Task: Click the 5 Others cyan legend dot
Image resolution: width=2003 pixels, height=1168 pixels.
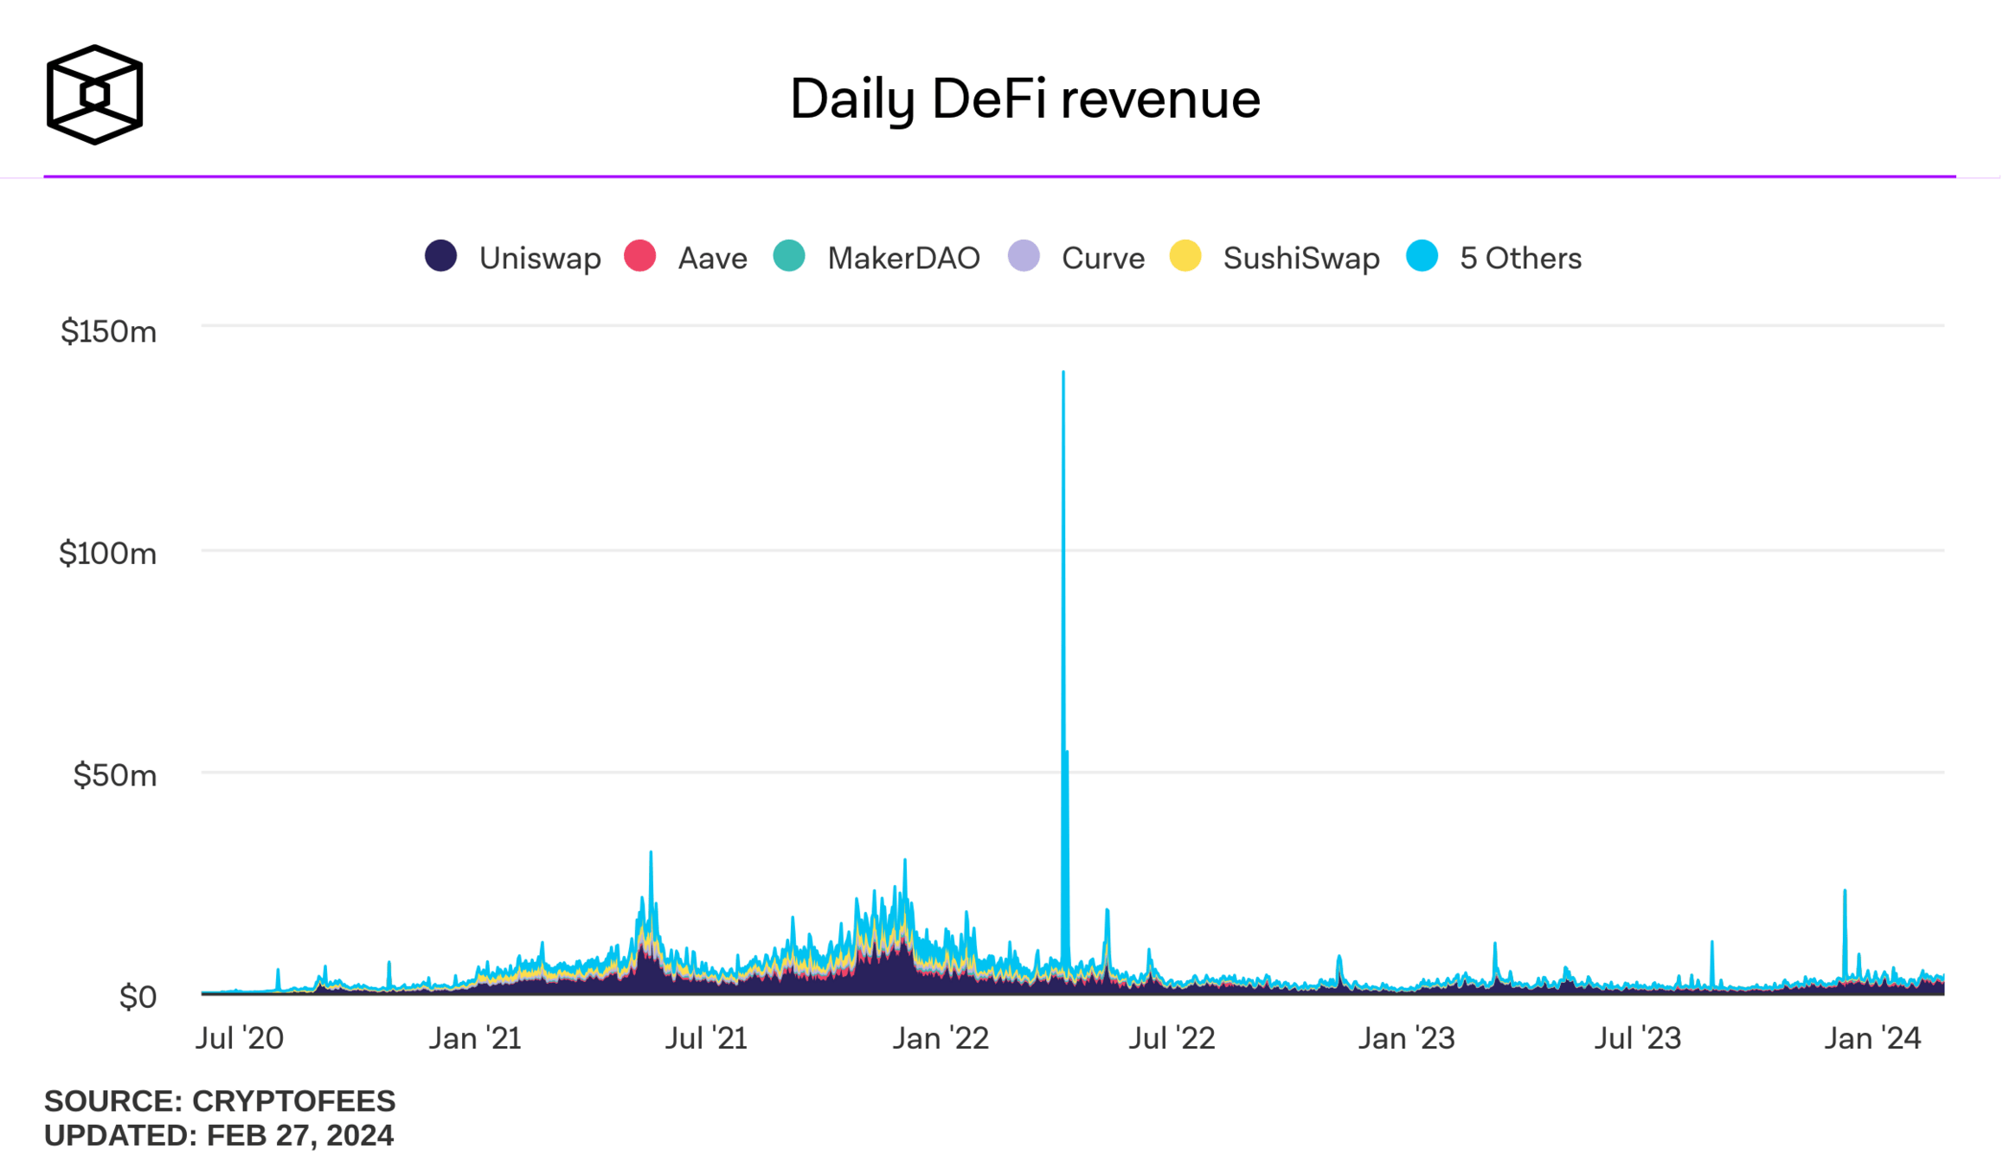Action: pyautogui.click(x=1422, y=257)
